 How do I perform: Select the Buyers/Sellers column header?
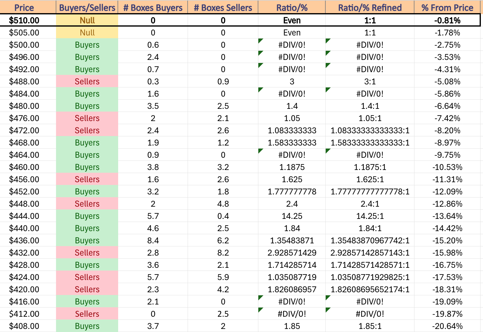tap(87, 7)
